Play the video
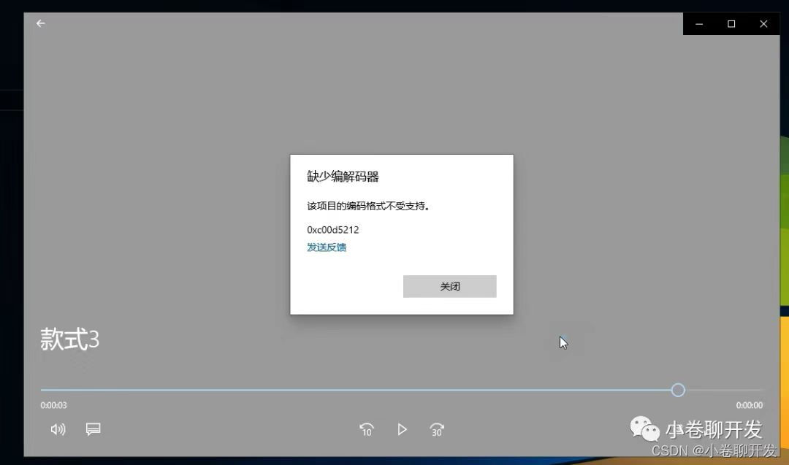 tap(402, 430)
